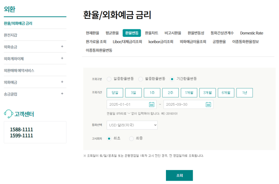Select the 일중환율변동 radio button
Image resolution: width=279 pixels, height=184 pixels.
pos(109,79)
